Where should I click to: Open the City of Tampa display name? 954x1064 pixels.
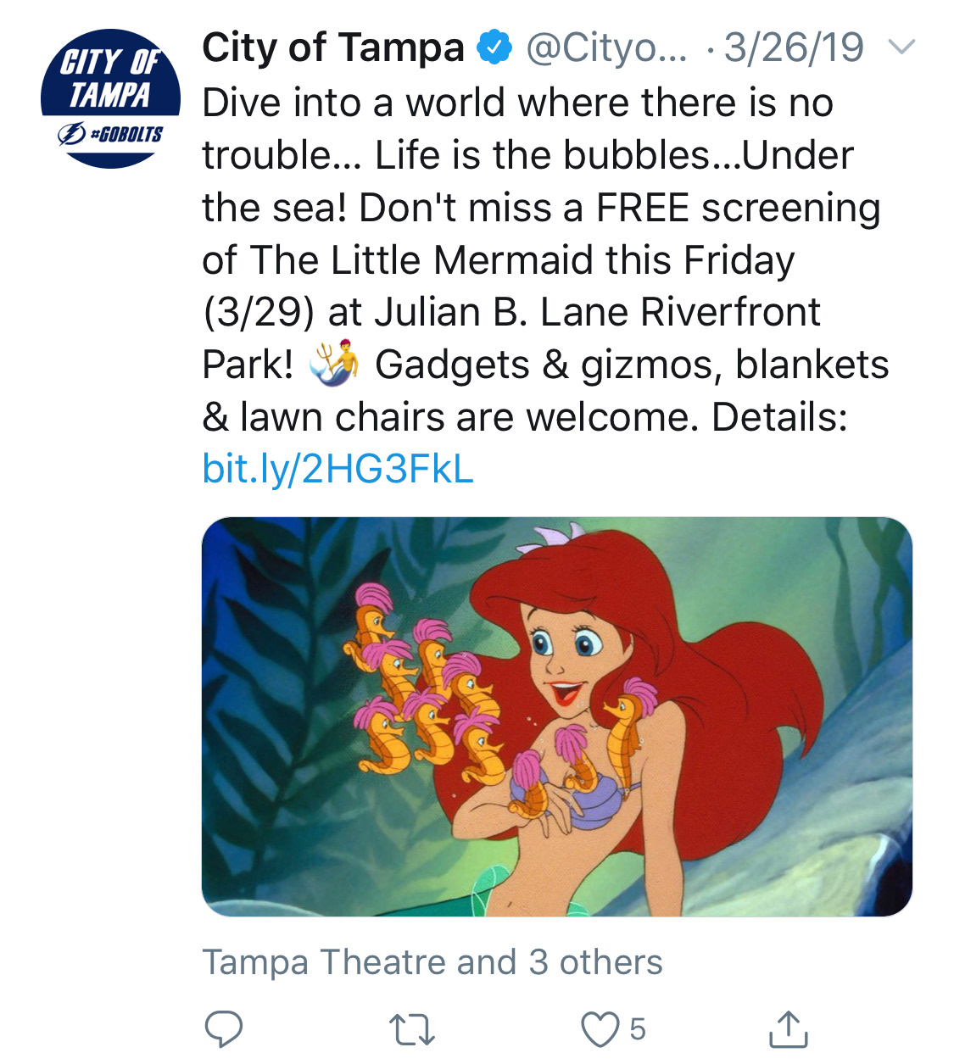pos(333,47)
